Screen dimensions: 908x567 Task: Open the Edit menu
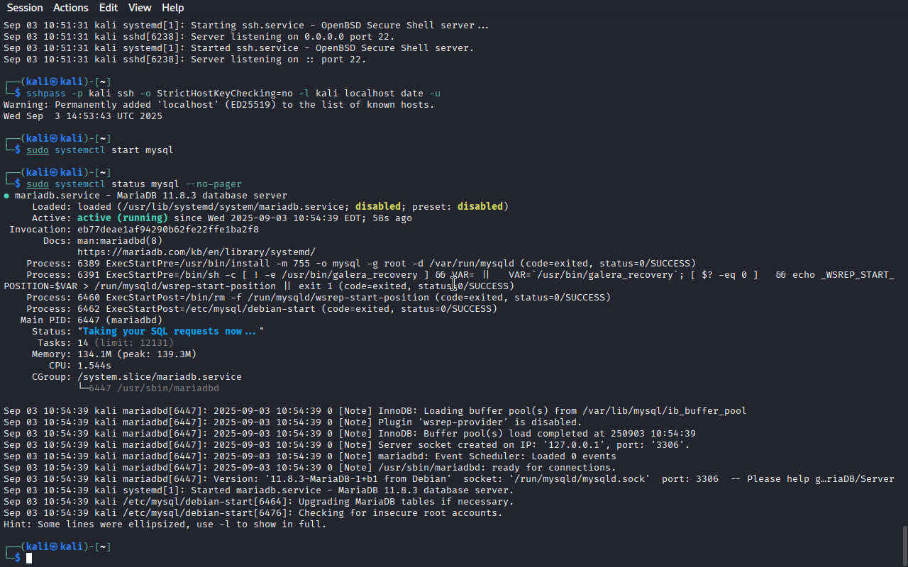tap(109, 8)
